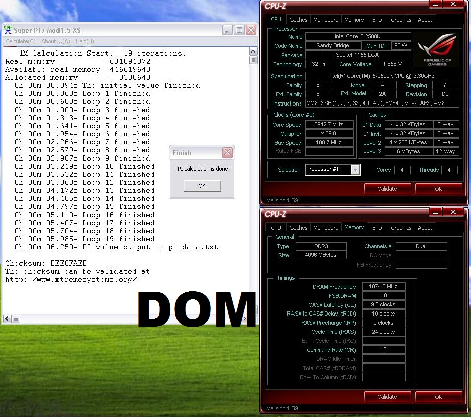Open Mainboard tab in CPU-Z memory window
The width and height of the screenshot is (471, 417).
[x=326, y=228]
